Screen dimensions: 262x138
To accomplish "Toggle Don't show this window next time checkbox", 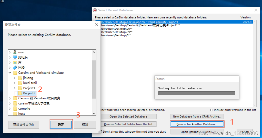I will [x=101, y=132].
